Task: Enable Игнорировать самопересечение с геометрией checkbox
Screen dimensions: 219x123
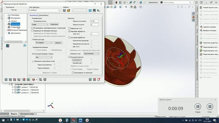Action: click(x=33, y=28)
